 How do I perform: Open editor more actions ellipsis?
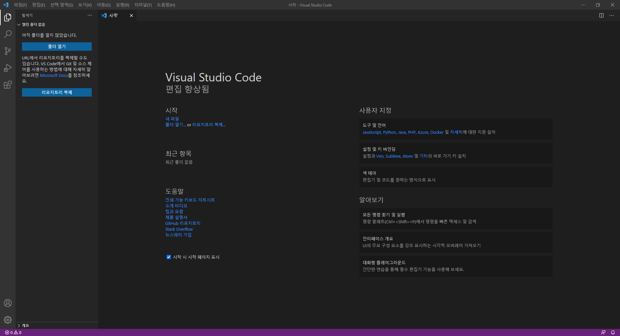pos(612,16)
